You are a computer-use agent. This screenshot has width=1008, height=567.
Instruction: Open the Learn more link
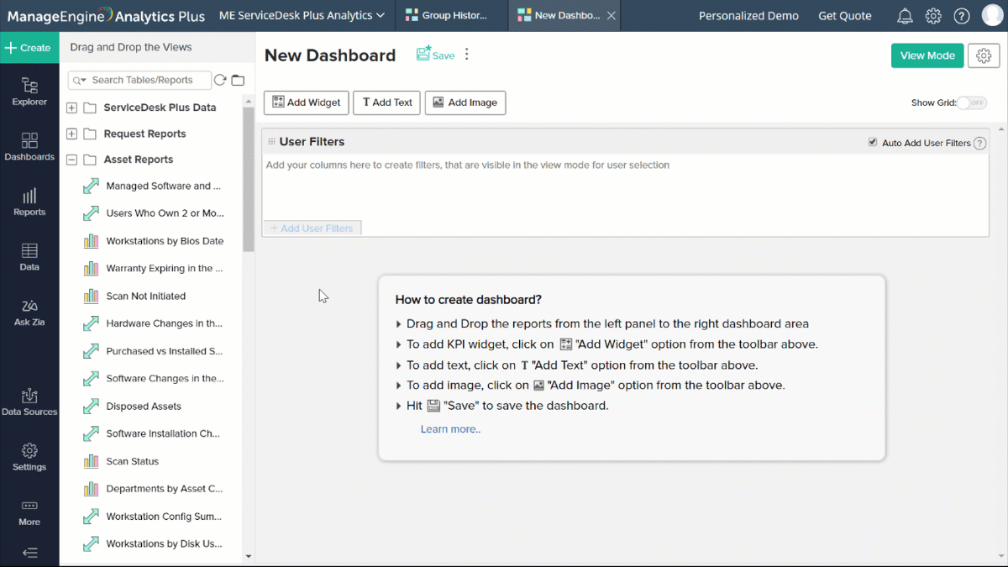(x=450, y=428)
